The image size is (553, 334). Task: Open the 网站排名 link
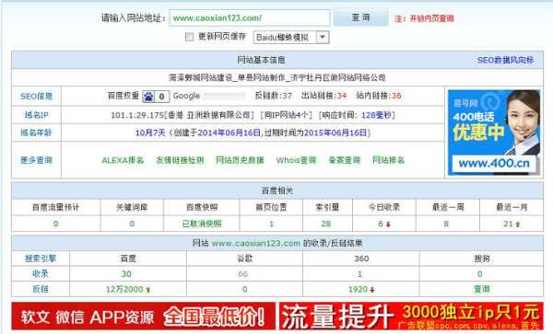(x=388, y=160)
